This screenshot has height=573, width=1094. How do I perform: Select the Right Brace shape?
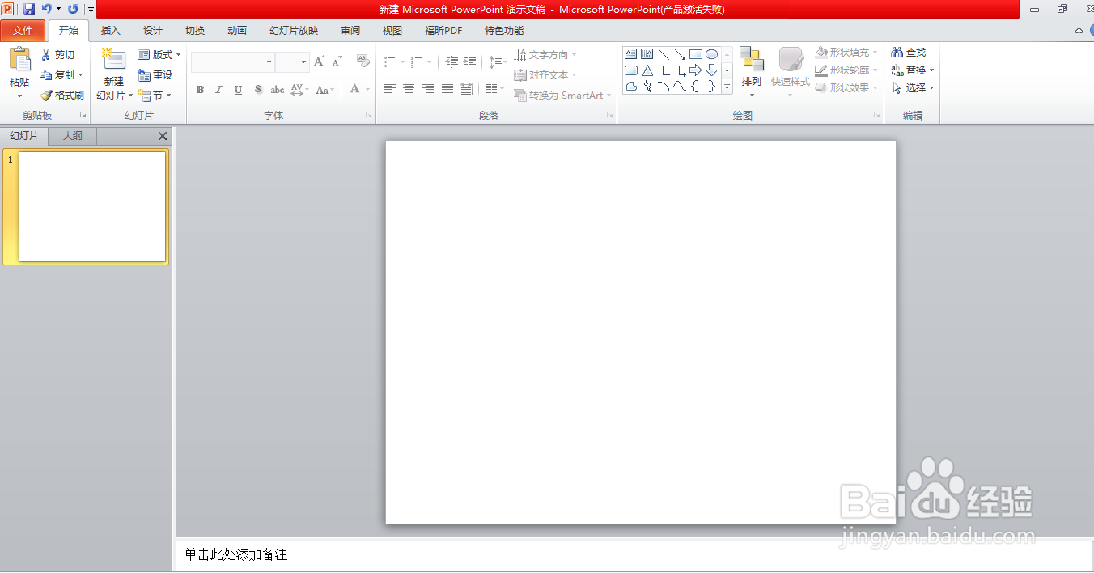(x=711, y=87)
